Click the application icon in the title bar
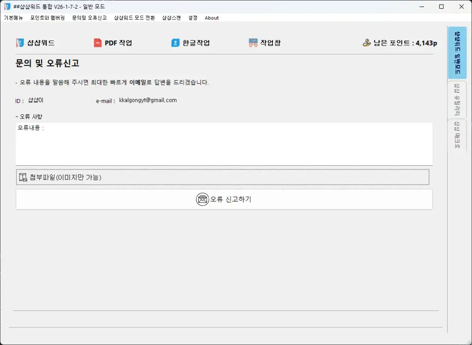The image size is (472, 345). click(x=6, y=6)
